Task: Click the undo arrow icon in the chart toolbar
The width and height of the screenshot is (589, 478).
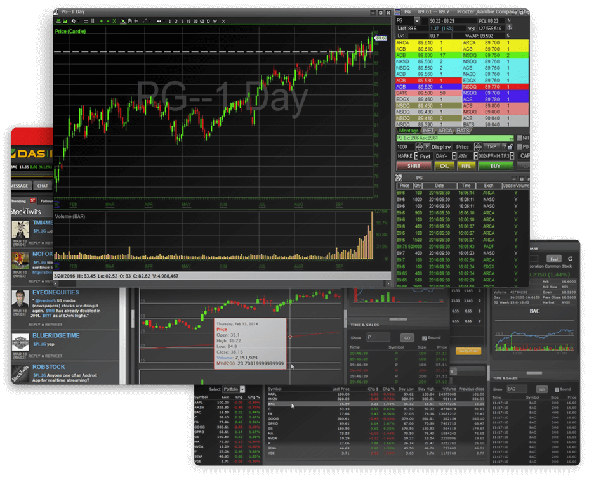Action: tap(73, 20)
